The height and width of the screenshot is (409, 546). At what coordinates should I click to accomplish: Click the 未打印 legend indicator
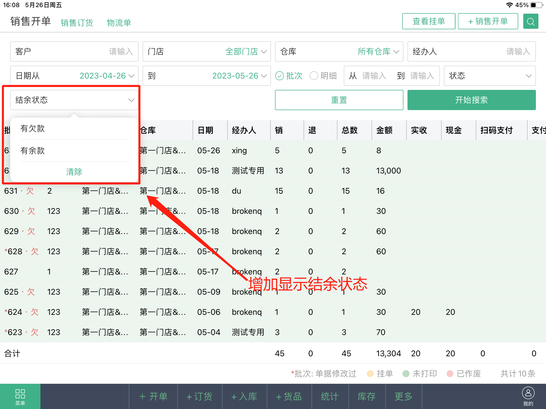420,374
